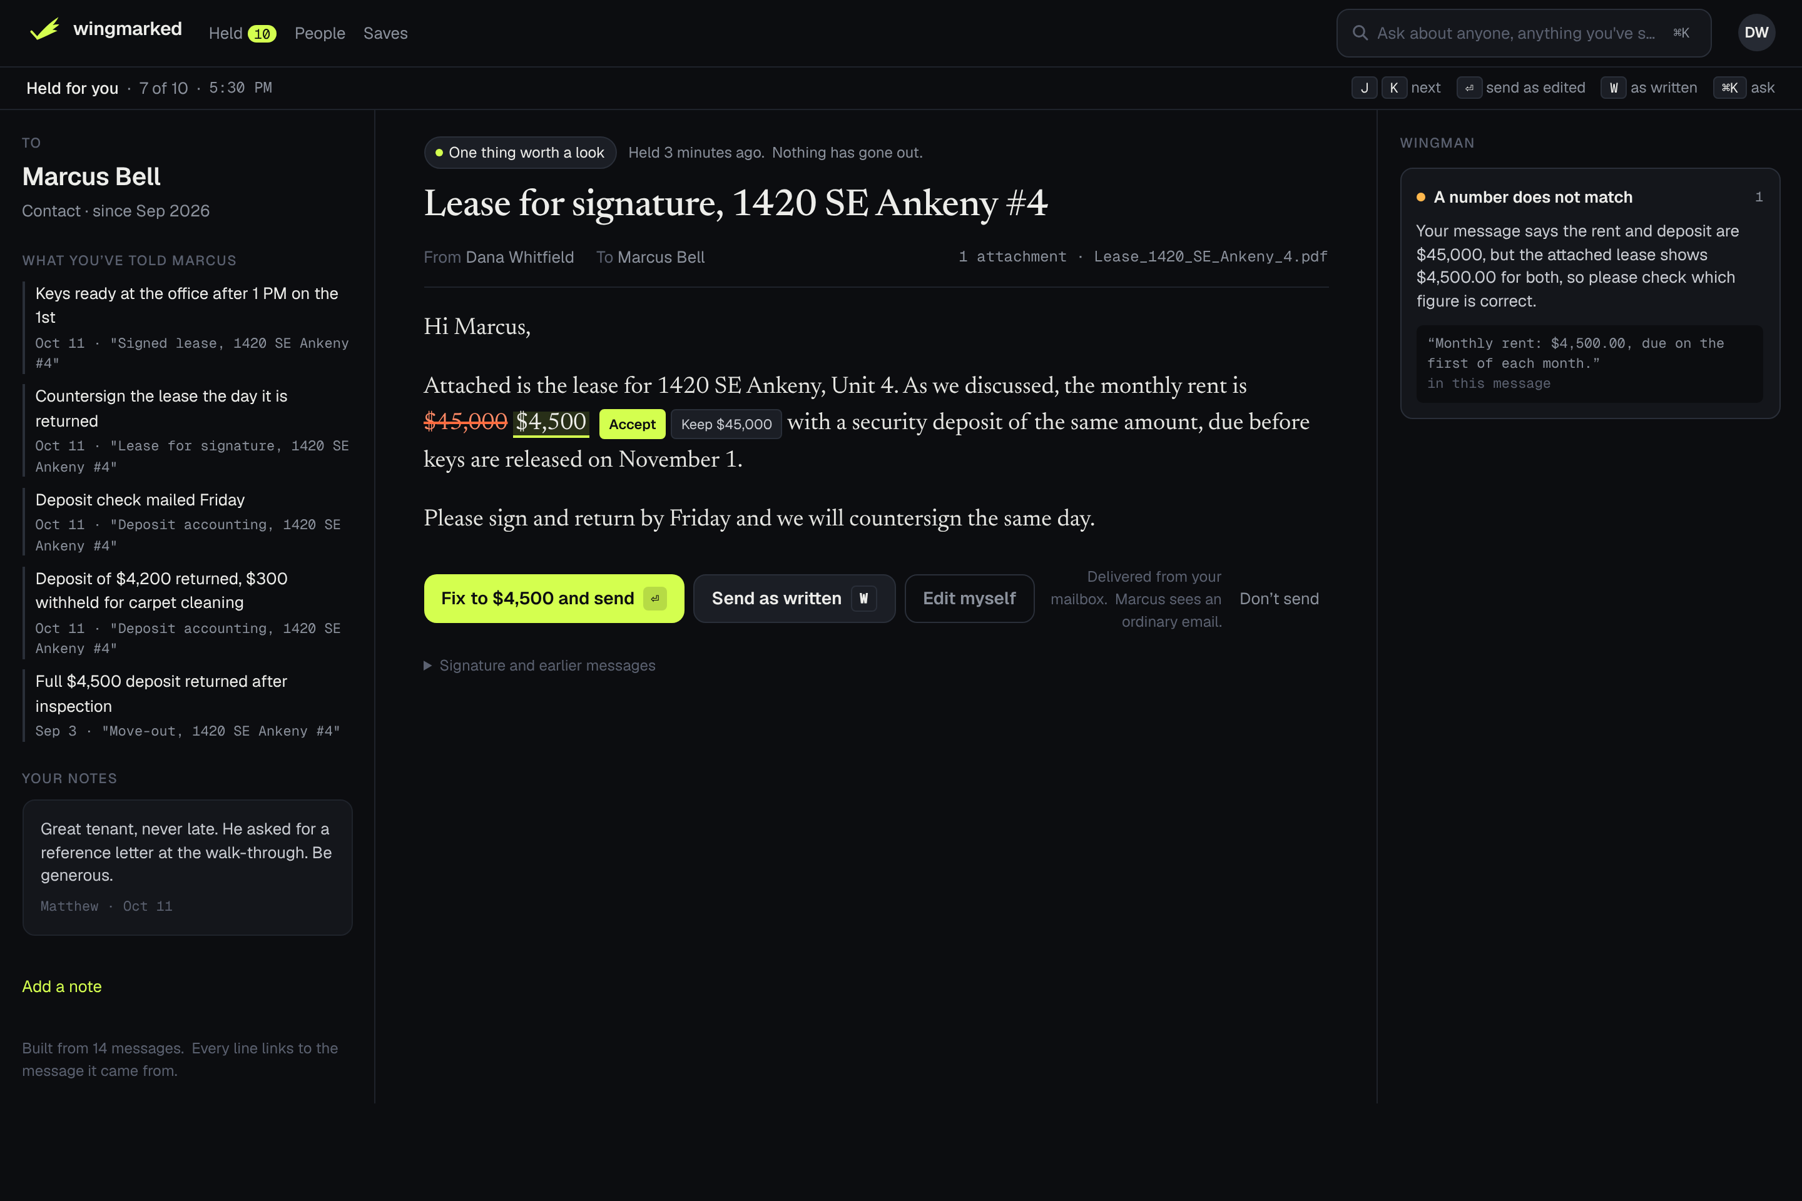Open the A number does not match card
This screenshot has height=1201, width=1802.
pyautogui.click(x=1590, y=293)
